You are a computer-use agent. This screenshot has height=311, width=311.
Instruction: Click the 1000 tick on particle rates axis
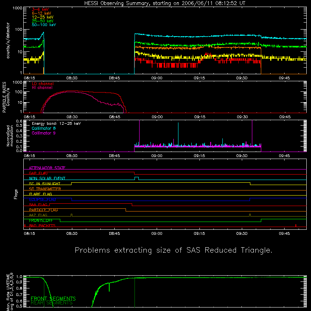17,82
